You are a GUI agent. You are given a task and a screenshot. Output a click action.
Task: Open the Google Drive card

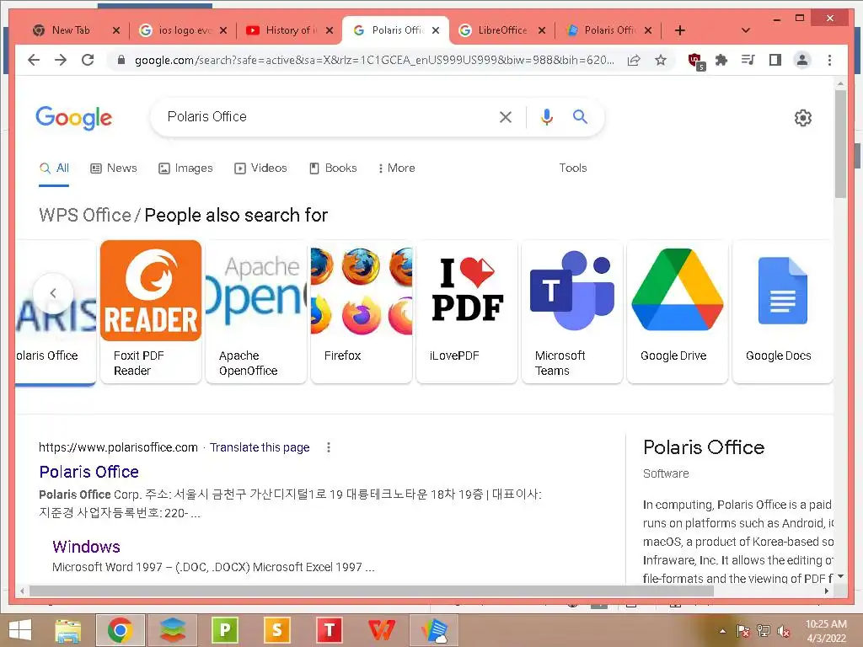click(678, 312)
